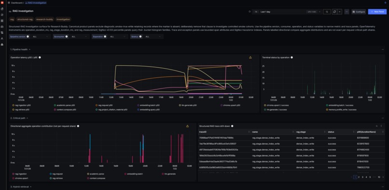The image size is (389, 190).
Task: Go to page 3 of trace table
Action: click(362, 177)
